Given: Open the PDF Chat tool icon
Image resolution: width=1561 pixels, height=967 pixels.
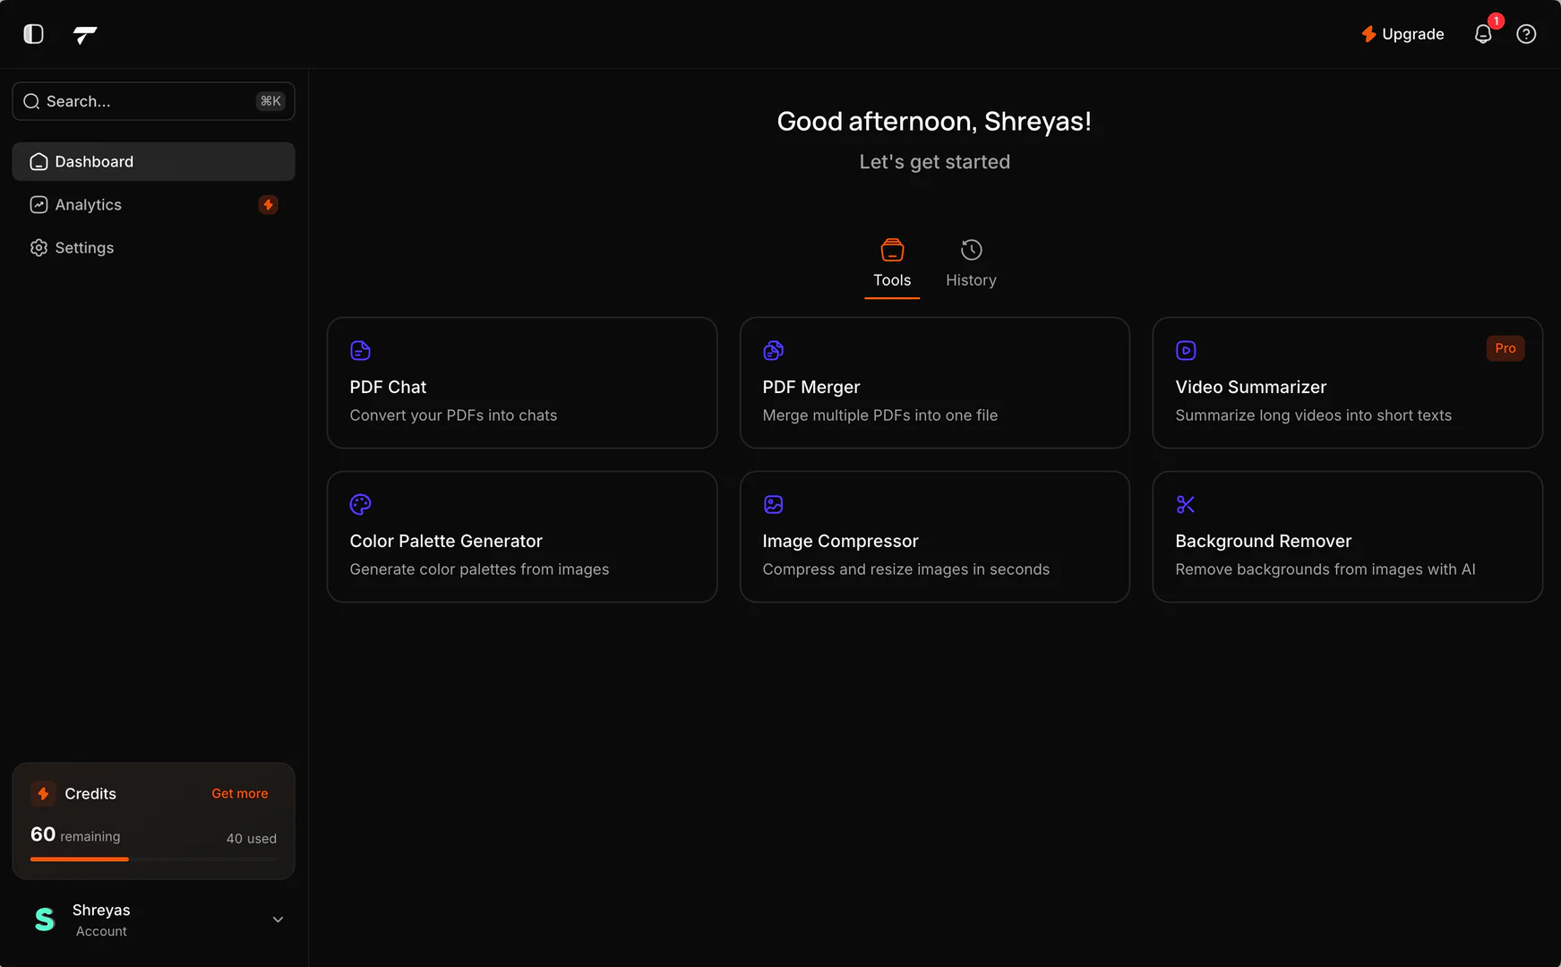Looking at the screenshot, I should pos(360,350).
